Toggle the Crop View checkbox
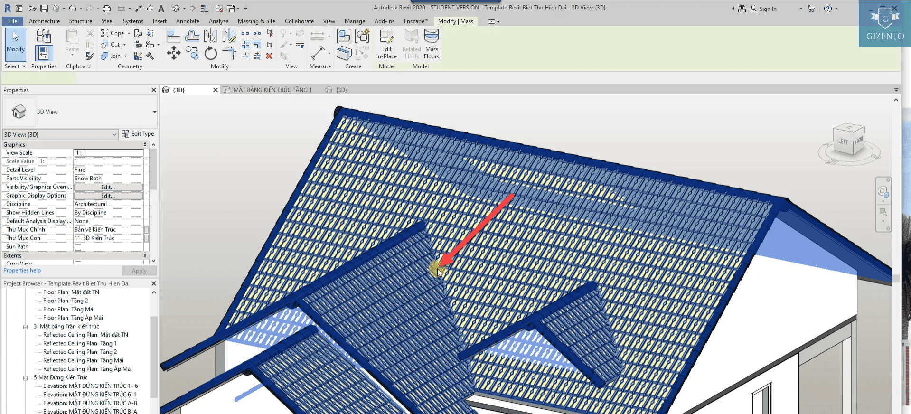This screenshot has width=911, height=414. (x=78, y=263)
